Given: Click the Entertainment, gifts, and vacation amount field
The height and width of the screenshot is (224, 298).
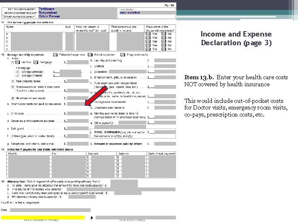Looking at the screenshot, I should (x=165, y=77).
